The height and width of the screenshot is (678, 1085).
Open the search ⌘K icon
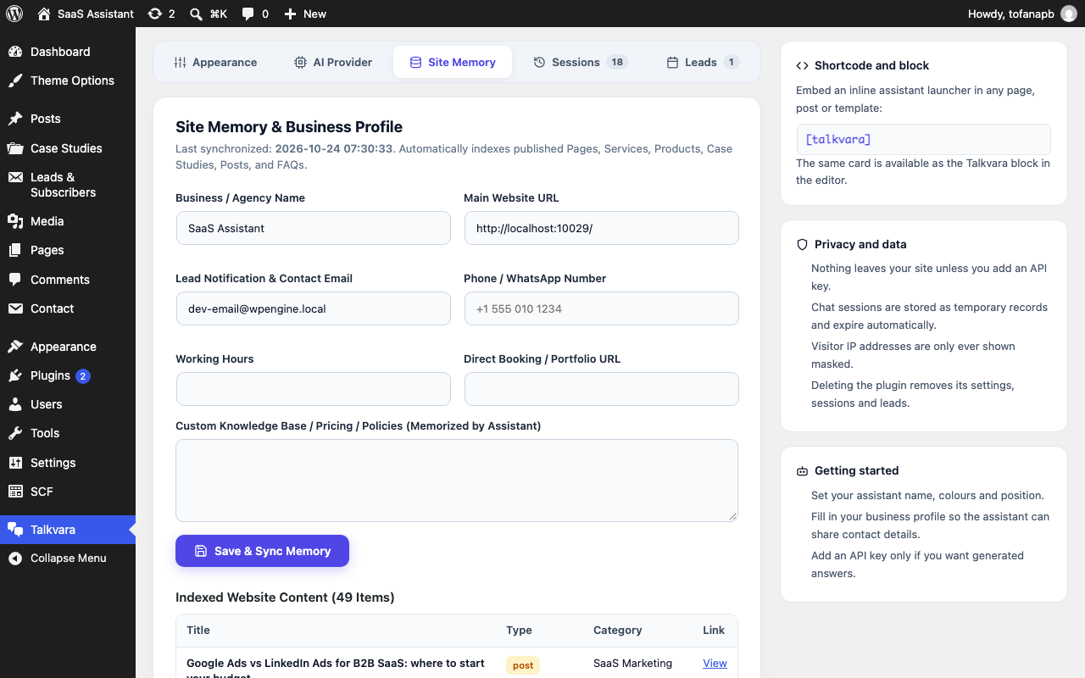point(196,14)
